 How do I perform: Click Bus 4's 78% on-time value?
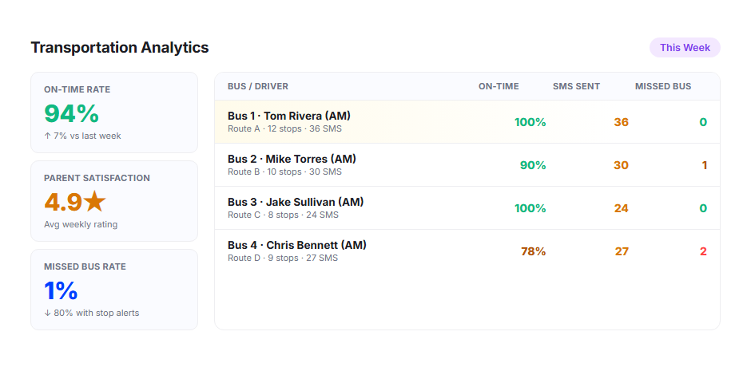pos(534,251)
